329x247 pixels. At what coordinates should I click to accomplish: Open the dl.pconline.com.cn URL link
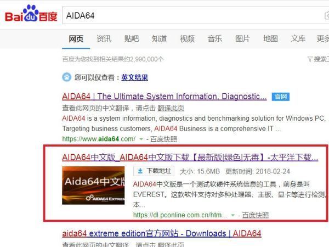(180, 215)
